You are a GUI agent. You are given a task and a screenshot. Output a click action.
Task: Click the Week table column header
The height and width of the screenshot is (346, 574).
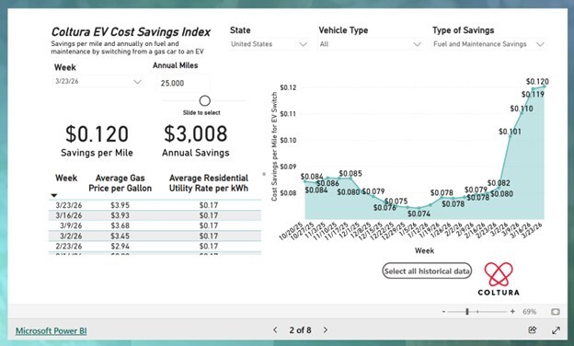(x=66, y=179)
